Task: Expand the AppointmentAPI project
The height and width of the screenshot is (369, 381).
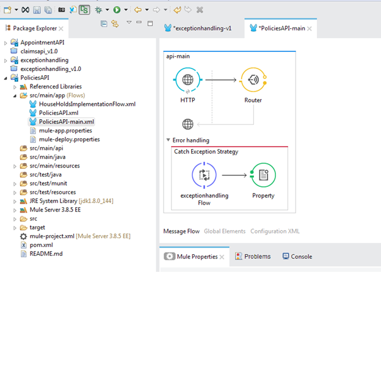Action: (x=6, y=43)
